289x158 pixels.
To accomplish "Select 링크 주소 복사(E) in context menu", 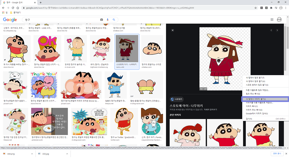I will [x=265, y=94].
